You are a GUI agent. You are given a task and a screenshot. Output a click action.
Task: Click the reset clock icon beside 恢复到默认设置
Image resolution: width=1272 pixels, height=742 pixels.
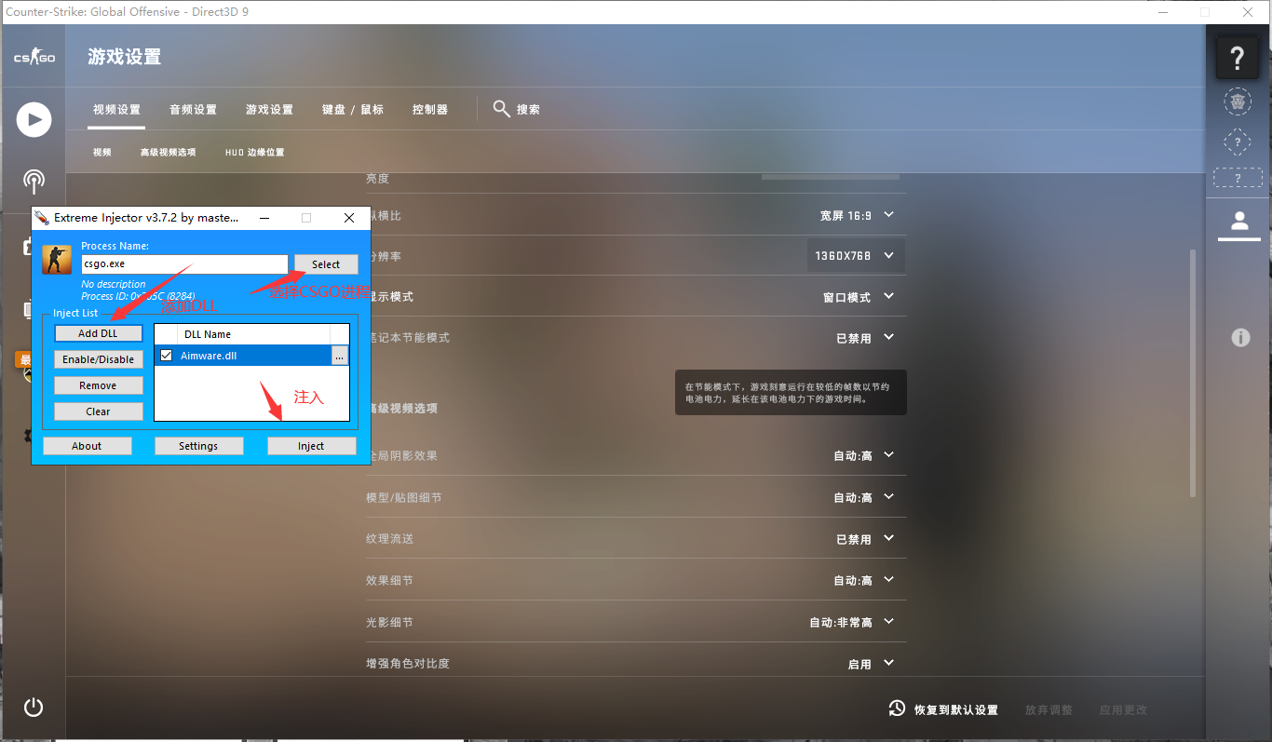pos(897,708)
